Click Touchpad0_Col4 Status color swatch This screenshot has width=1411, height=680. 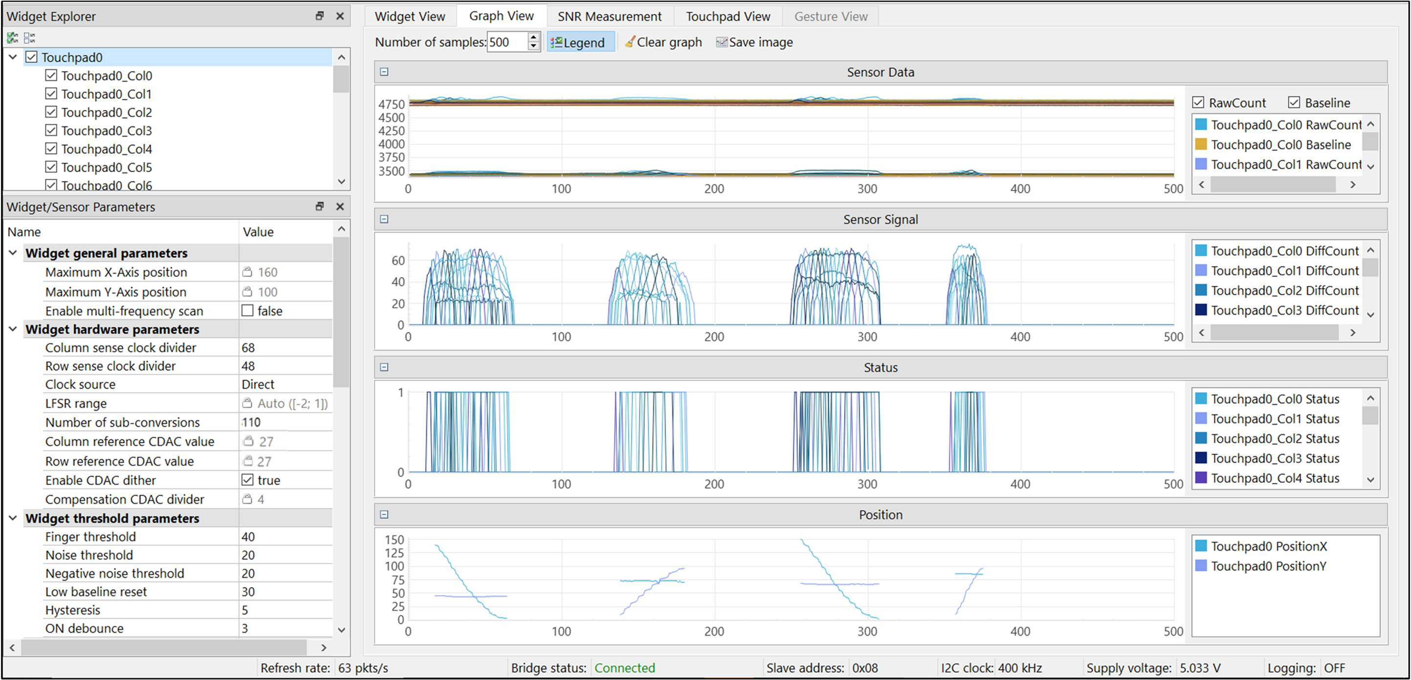point(1201,477)
